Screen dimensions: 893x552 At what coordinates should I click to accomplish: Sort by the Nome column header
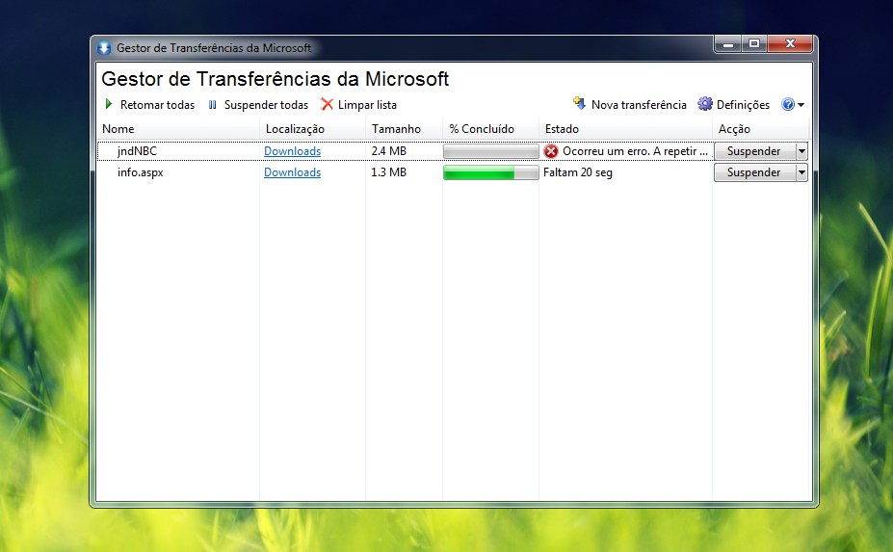pos(177,129)
